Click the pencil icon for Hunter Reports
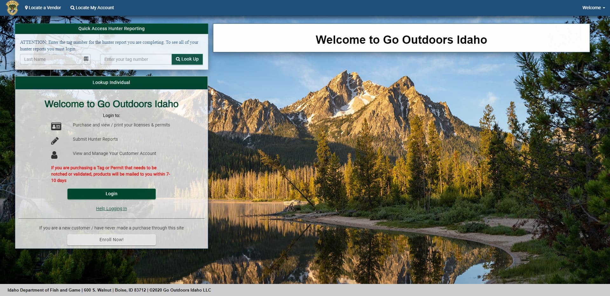The image size is (610, 296). click(x=55, y=141)
